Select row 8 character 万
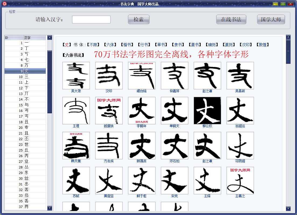Screen dimensions: 297x215 point(25,65)
